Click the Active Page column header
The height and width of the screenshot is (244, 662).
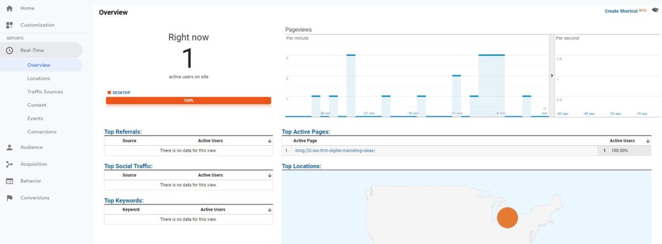click(x=305, y=141)
